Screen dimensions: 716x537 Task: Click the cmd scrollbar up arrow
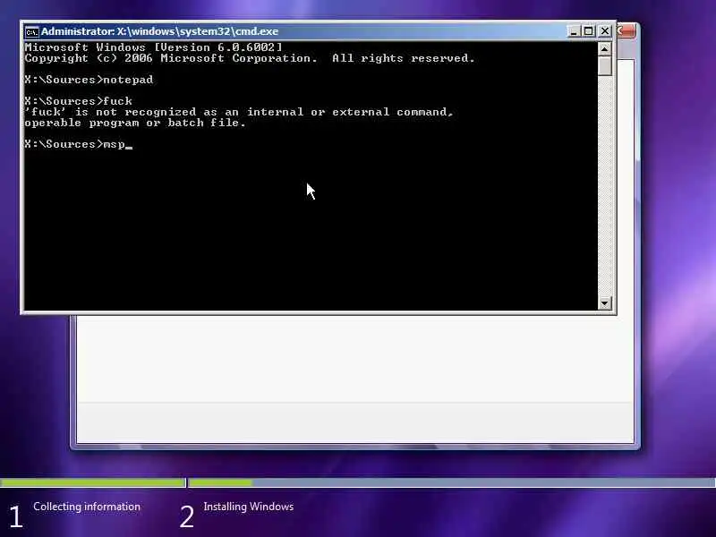click(x=605, y=48)
